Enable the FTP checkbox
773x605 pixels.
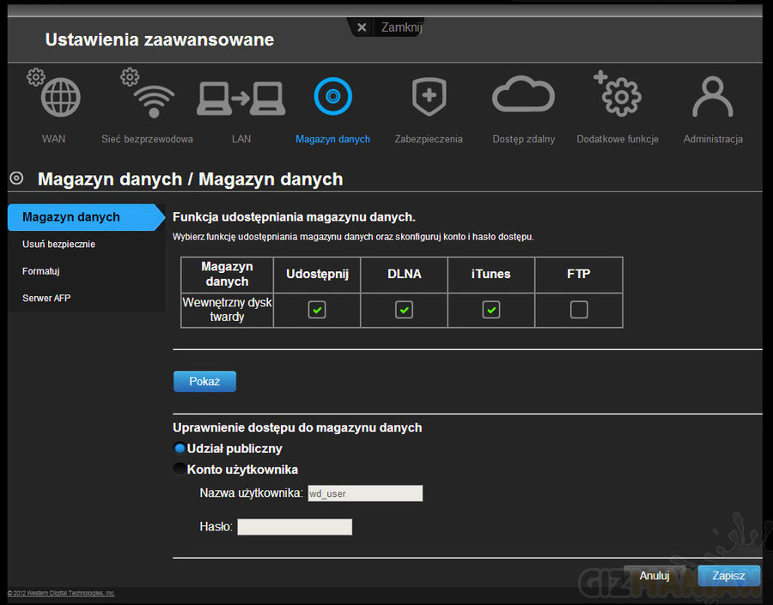pos(579,310)
